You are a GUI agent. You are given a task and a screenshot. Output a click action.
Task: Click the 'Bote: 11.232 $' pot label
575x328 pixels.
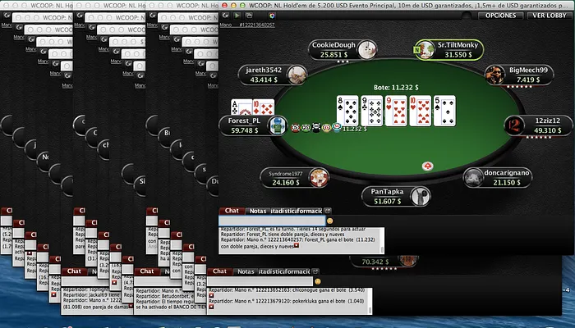pos(396,88)
